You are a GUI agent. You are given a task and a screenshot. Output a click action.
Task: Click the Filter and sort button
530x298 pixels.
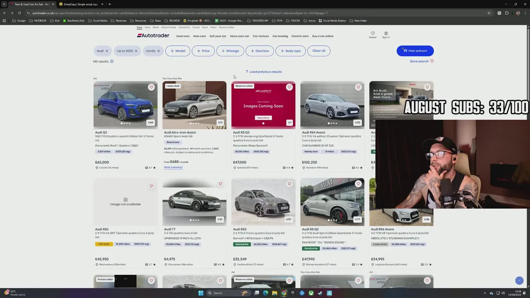point(415,51)
